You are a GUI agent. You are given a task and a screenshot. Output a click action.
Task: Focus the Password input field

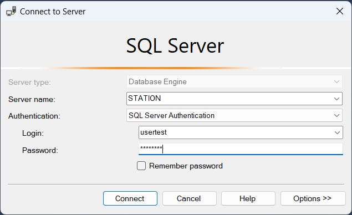241,149
